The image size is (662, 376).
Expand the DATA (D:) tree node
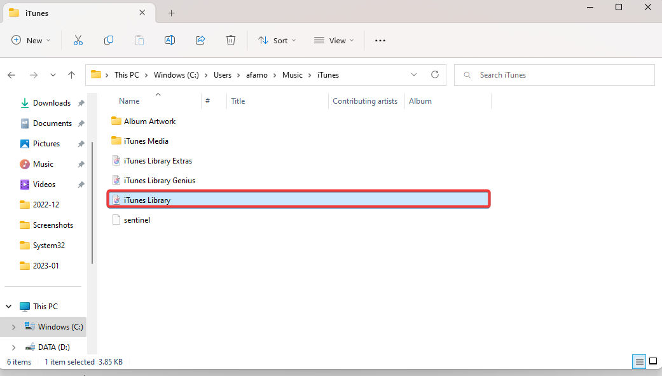pos(13,347)
